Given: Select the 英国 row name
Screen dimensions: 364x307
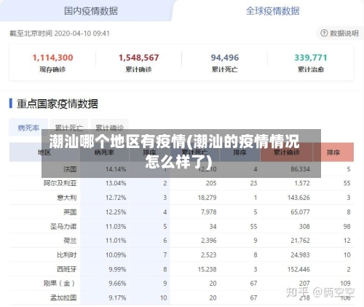Looking at the screenshot, I should (x=70, y=212).
